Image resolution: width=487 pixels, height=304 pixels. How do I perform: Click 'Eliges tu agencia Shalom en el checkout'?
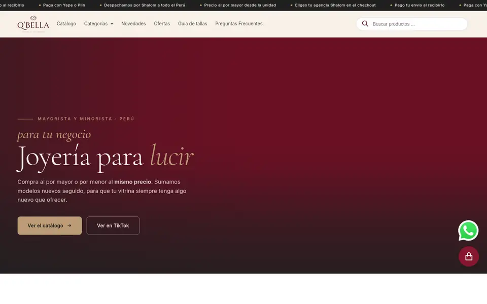point(335,5)
